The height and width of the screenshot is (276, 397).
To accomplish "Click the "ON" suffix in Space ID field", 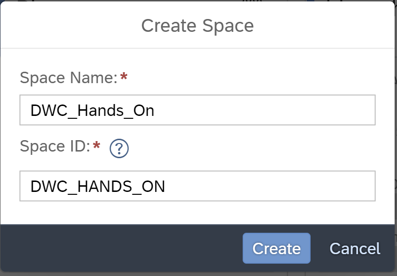I will (153, 187).
